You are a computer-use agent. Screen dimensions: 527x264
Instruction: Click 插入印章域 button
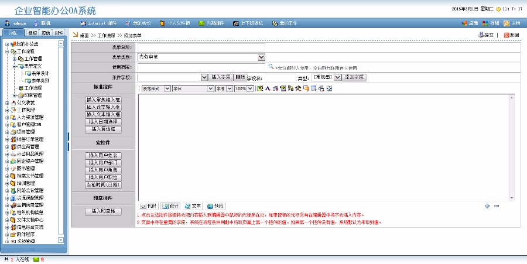tap(103, 211)
